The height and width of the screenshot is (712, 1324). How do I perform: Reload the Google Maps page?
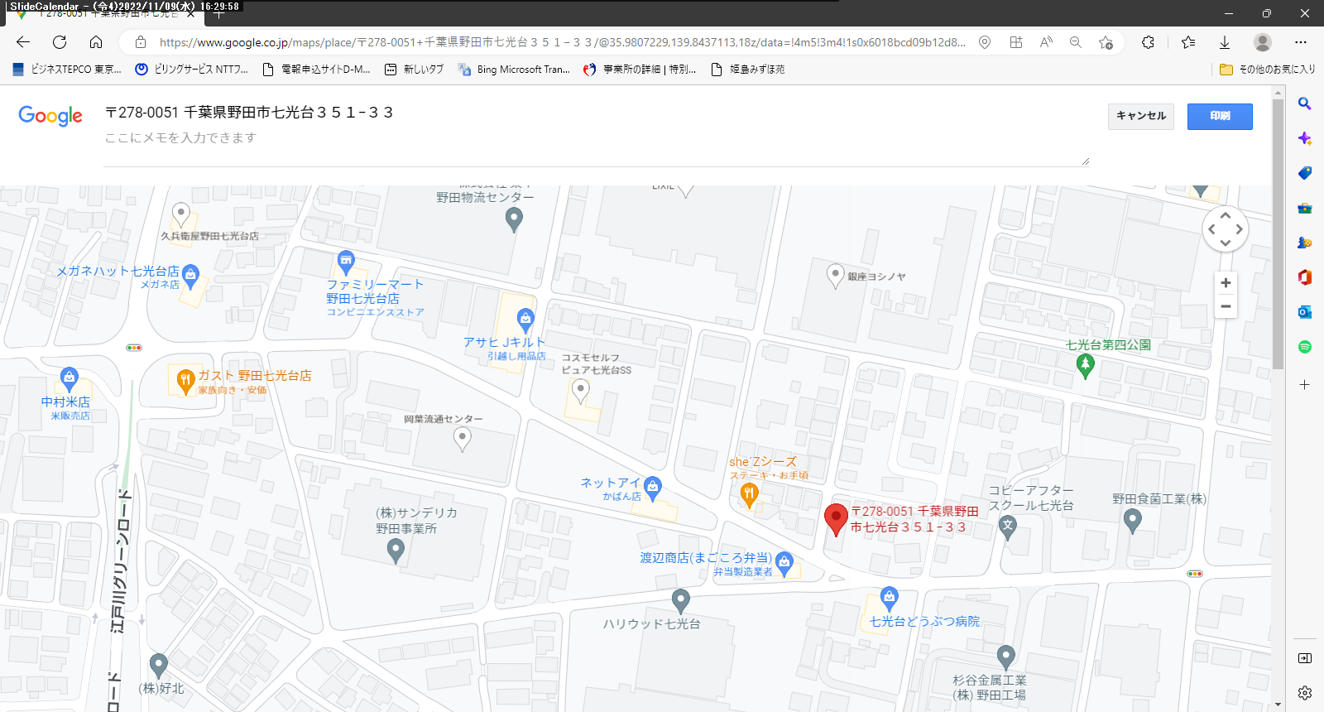(60, 42)
